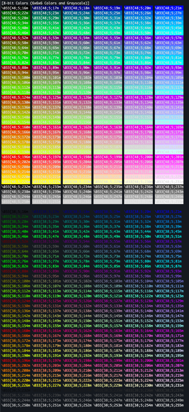Select the foreground text \033[38;5;87m

(x=168, y=266)
